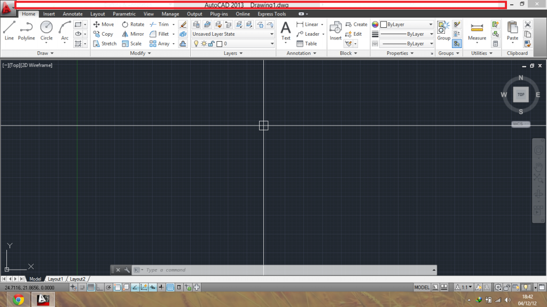
Task: Click the Scale tool
Action: 132,44
